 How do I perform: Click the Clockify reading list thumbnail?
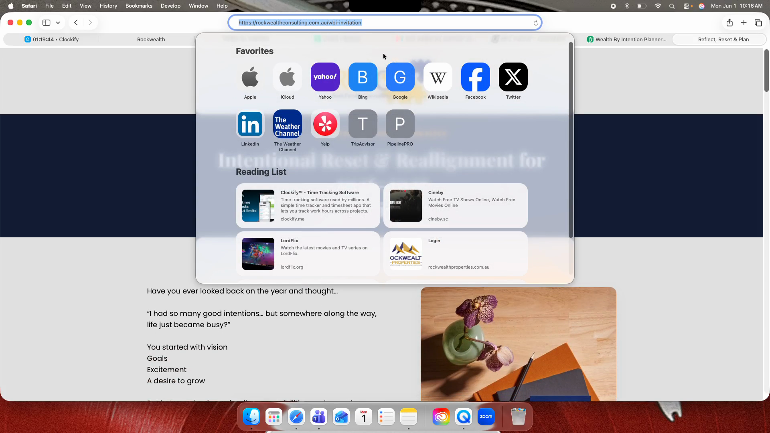point(258,206)
